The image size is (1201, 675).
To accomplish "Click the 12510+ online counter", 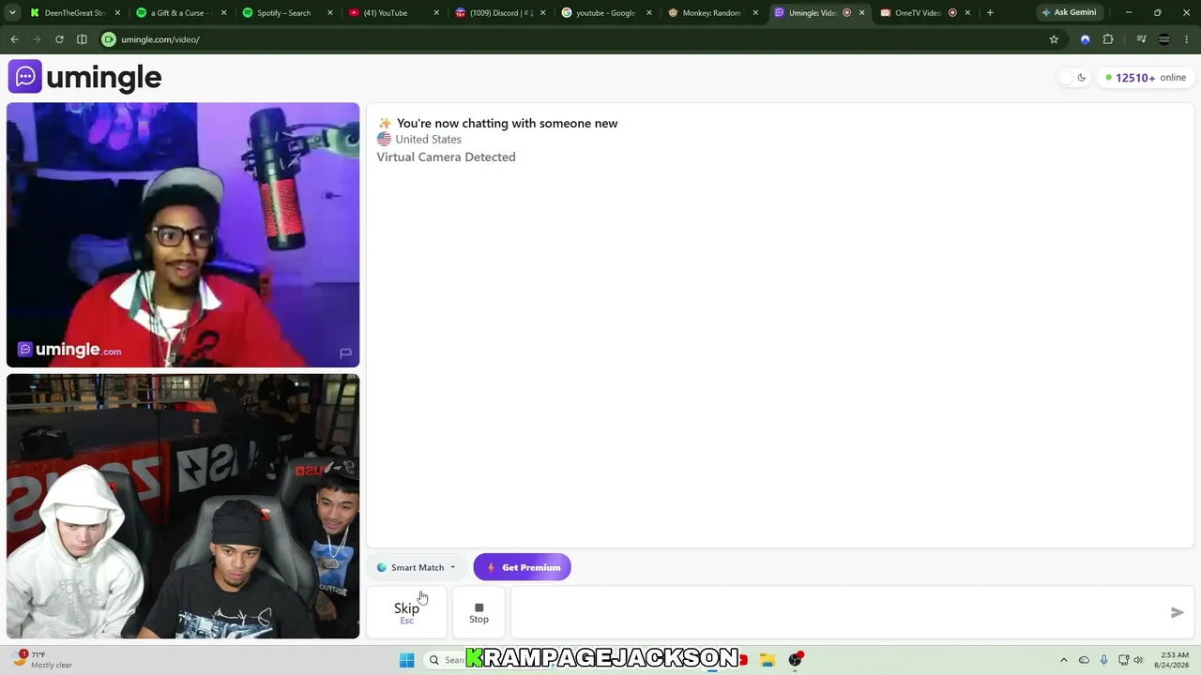I will pos(1146,78).
